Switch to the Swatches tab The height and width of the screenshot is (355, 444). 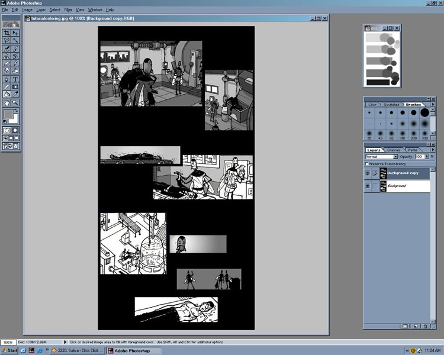point(391,105)
